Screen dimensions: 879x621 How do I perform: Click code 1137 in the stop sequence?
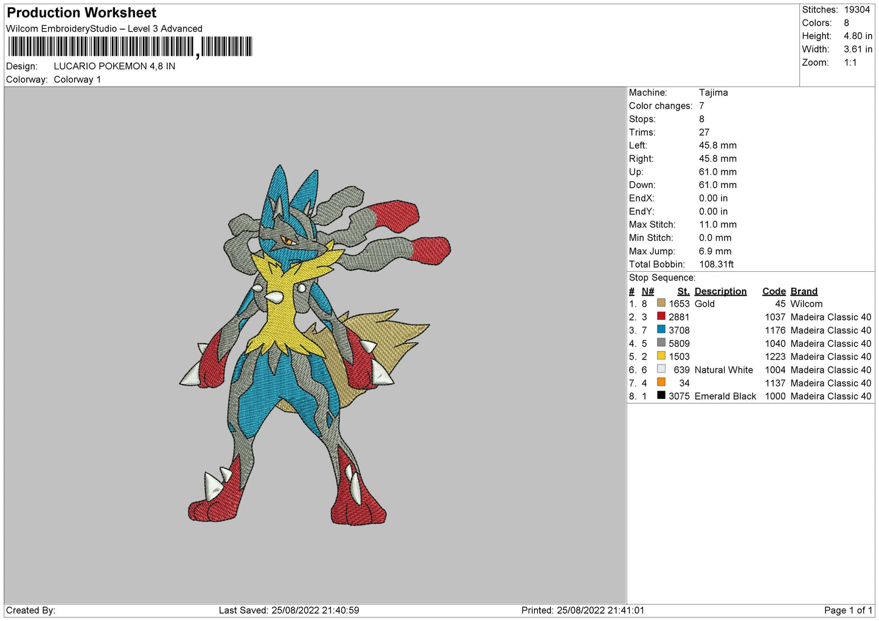775,383
